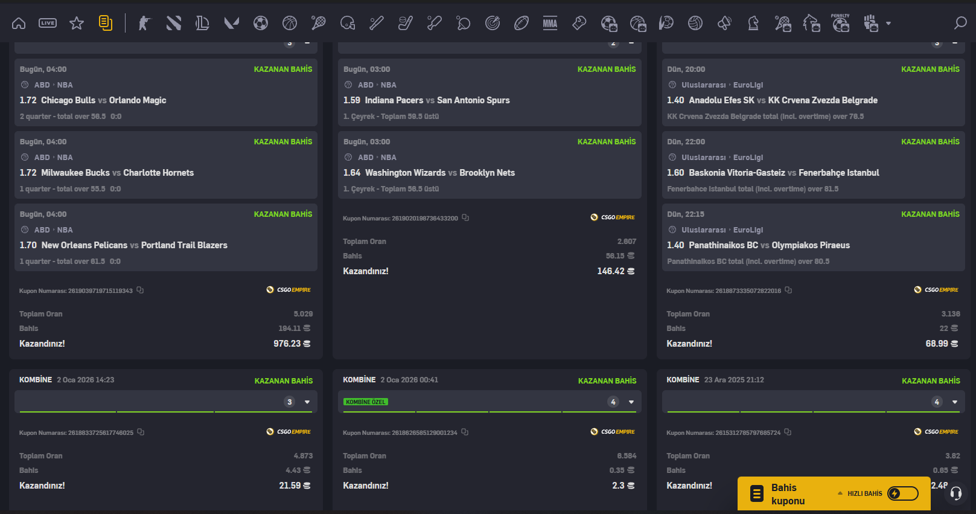The height and width of the screenshot is (514, 976).
Task: Copy coupon number 2618626585129001234
Action: point(465,432)
